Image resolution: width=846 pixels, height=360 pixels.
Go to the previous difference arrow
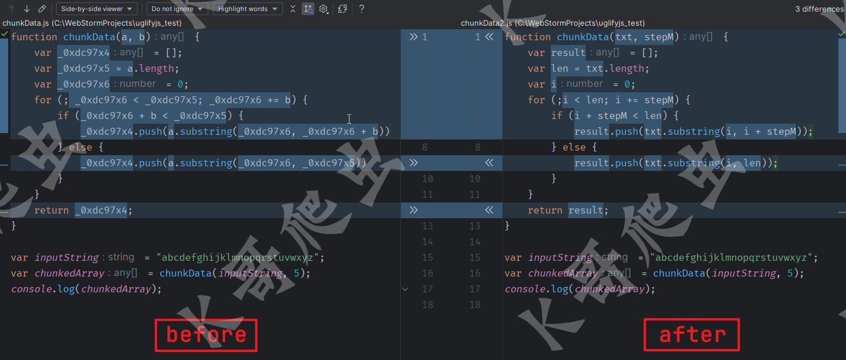(12, 9)
